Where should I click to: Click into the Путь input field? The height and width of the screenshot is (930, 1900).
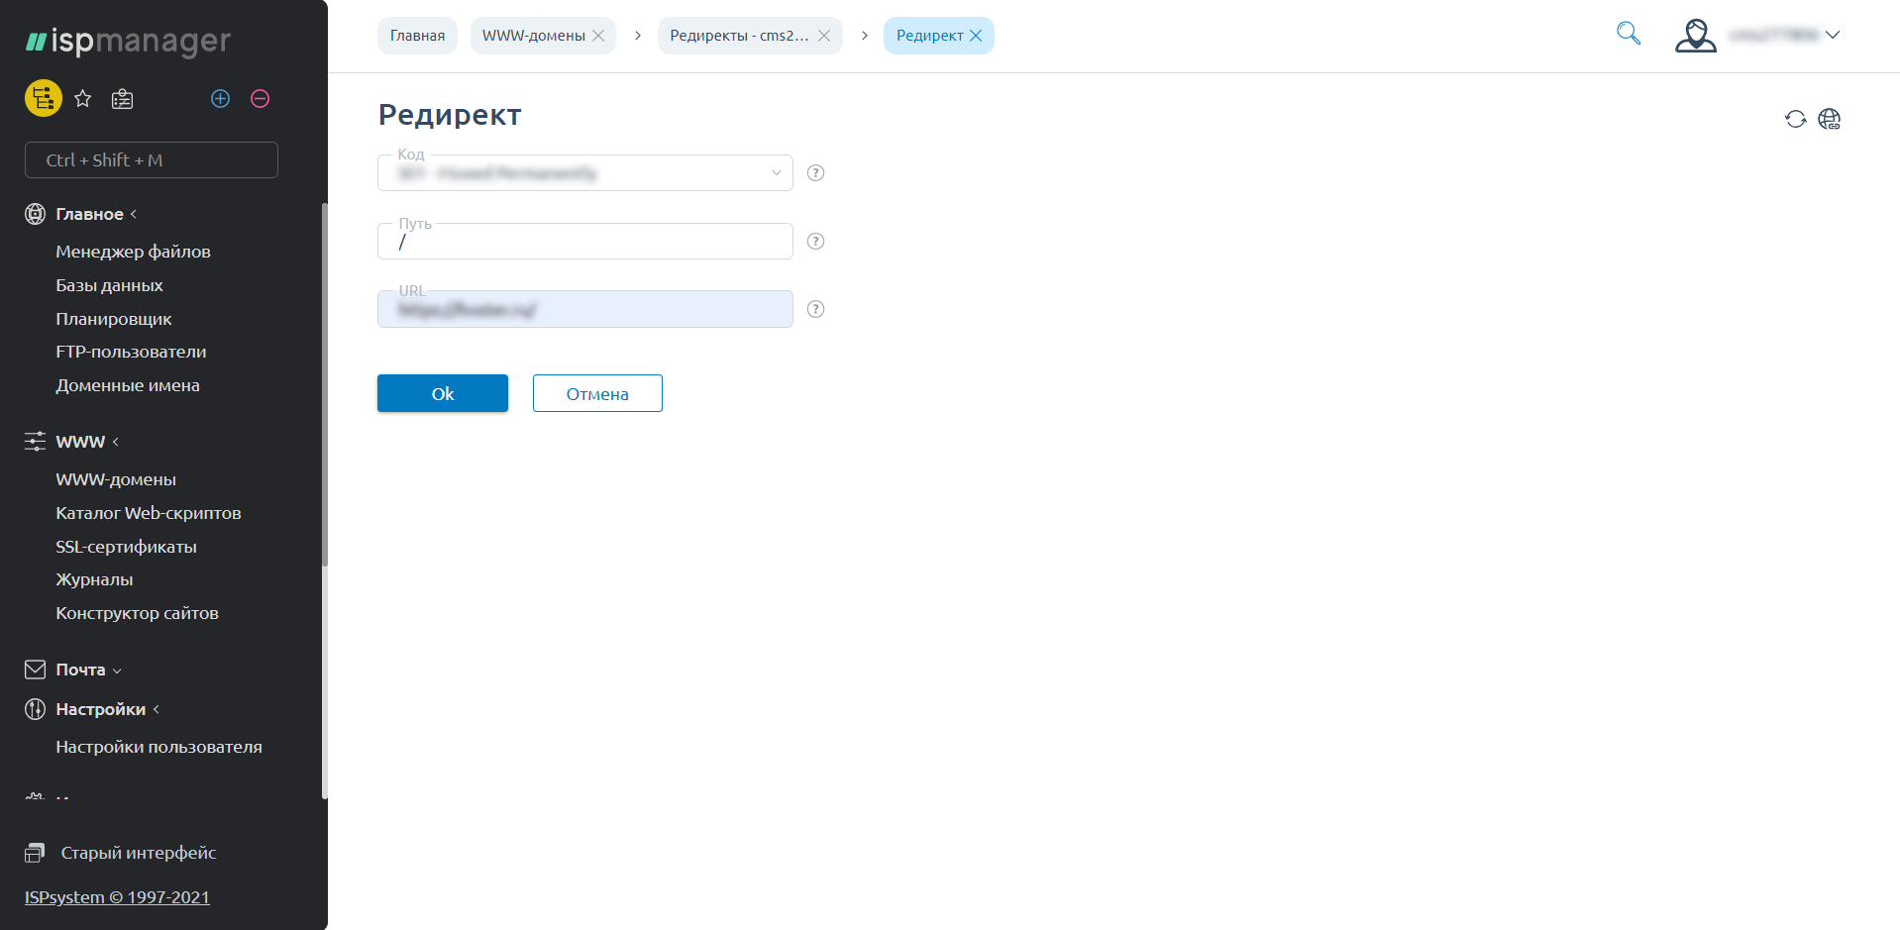coord(584,243)
